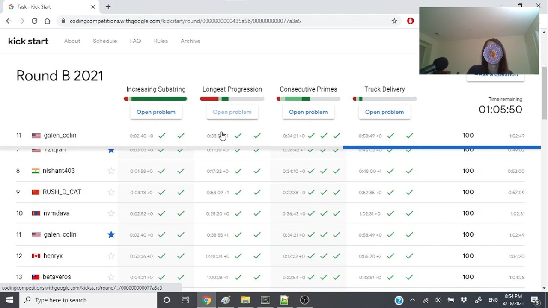Open the Schedule menu item
548x308 pixels.
pyautogui.click(x=105, y=41)
